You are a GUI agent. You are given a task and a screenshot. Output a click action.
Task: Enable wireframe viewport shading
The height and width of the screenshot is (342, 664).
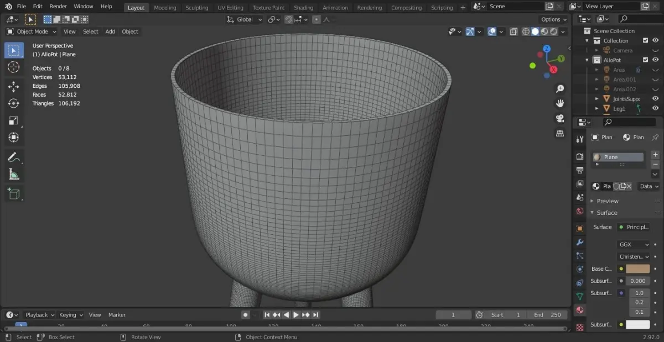pos(526,31)
